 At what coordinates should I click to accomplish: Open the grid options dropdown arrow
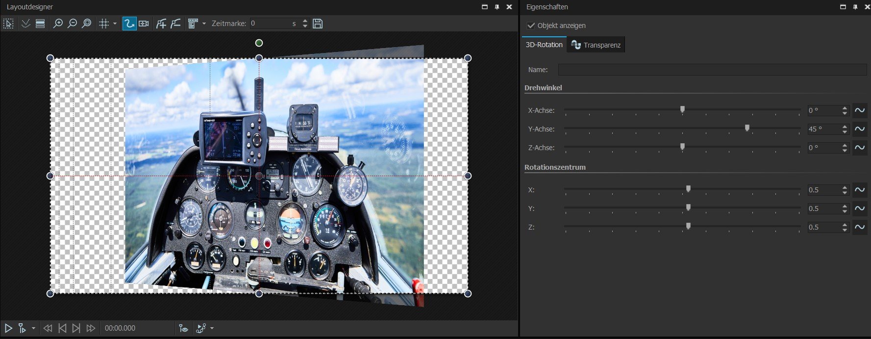pyautogui.click(x=115, y=24)
